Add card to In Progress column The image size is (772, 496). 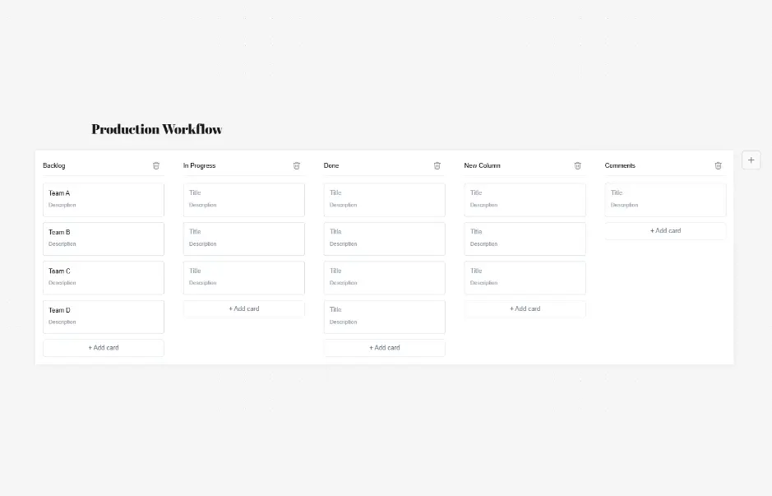pyautogui.click(x=243, y=308)
